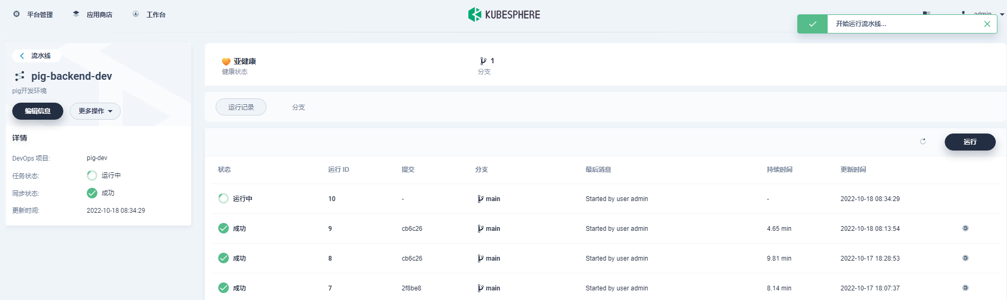
Task: Open the 更多操作 dropdown
Action: pos(95,111)
